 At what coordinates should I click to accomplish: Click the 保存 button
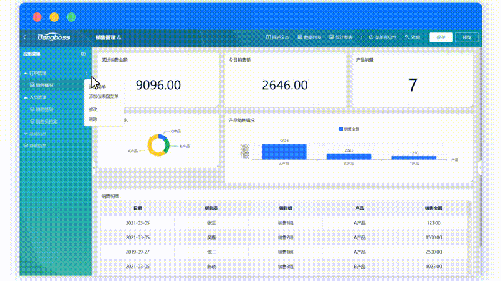pyautogui.click(x=441, y=37)
